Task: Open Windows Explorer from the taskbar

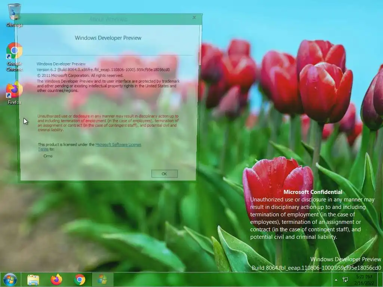Action: (x=33, y=280)
